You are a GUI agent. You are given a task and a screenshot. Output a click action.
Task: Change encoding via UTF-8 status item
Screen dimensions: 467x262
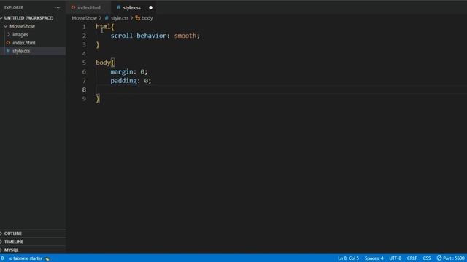[395, 258]
